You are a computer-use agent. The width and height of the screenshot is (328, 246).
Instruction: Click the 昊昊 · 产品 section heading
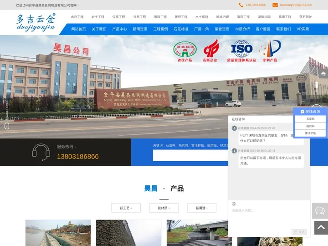point(164,189)
